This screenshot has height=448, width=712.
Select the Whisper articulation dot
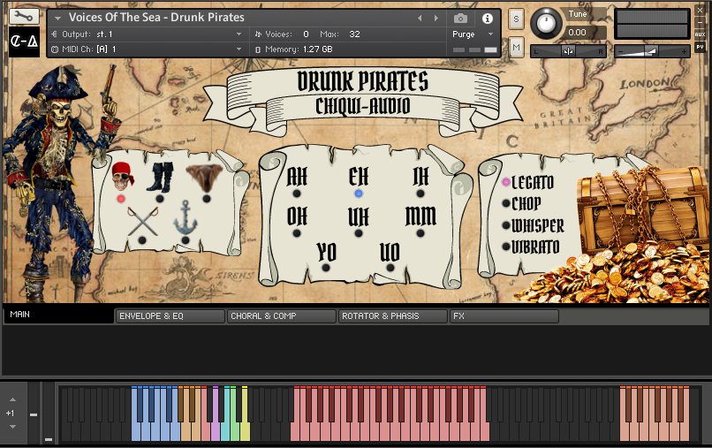tap(506, 225)
